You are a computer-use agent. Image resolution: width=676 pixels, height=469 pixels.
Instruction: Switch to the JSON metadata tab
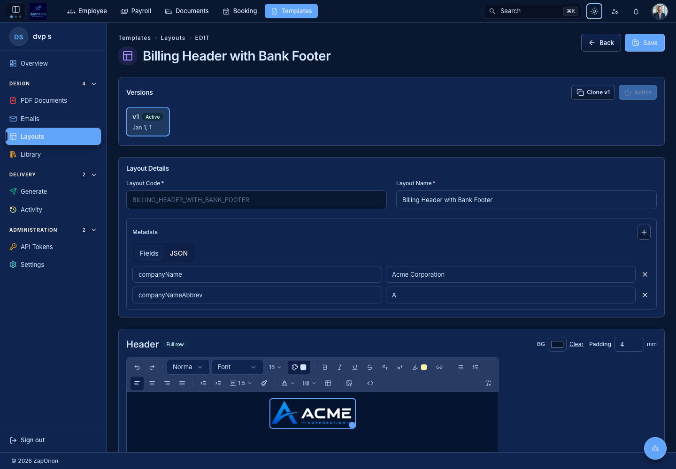(x=179, y=253)
